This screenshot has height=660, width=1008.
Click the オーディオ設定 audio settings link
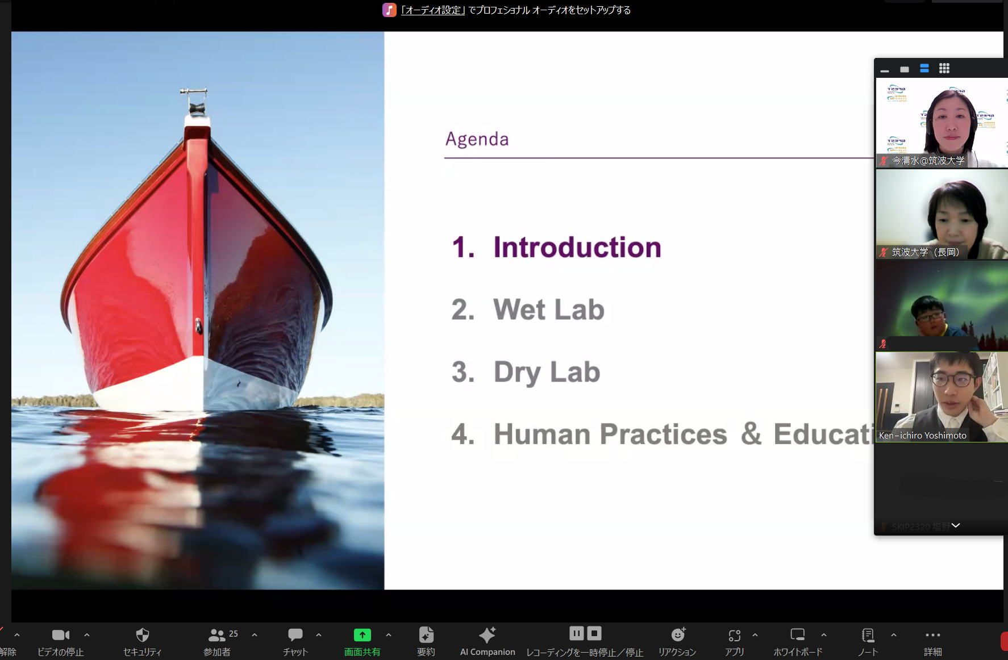point(433,10)
